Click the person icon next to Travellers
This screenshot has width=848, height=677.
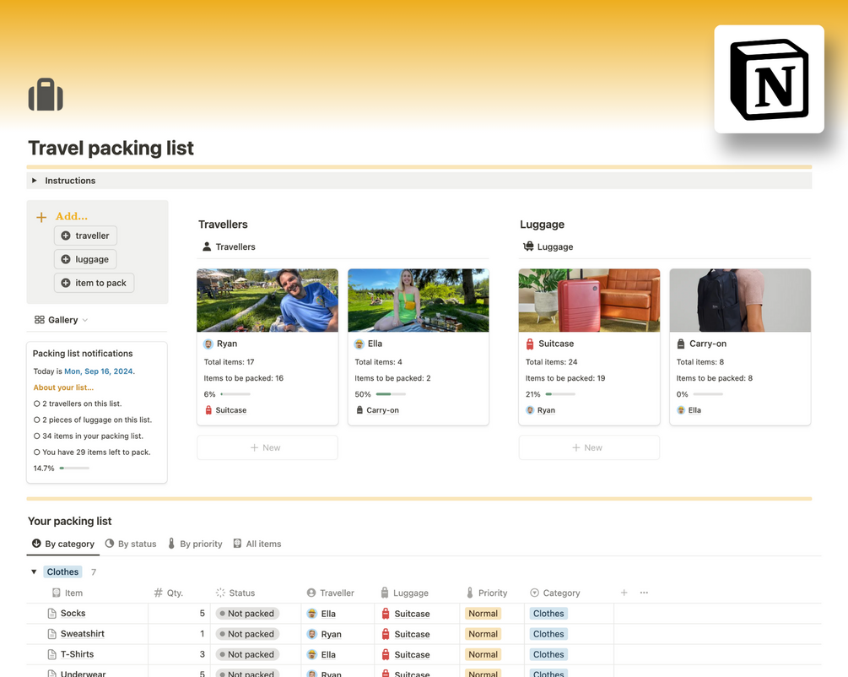tap(207, 246)
